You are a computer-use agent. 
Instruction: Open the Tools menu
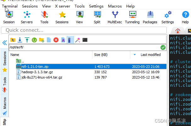pos(80,6)
